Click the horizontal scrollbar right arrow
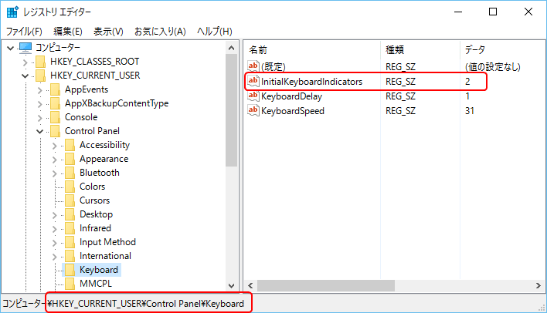The image size is (547, 313). [x=539, y=285]
